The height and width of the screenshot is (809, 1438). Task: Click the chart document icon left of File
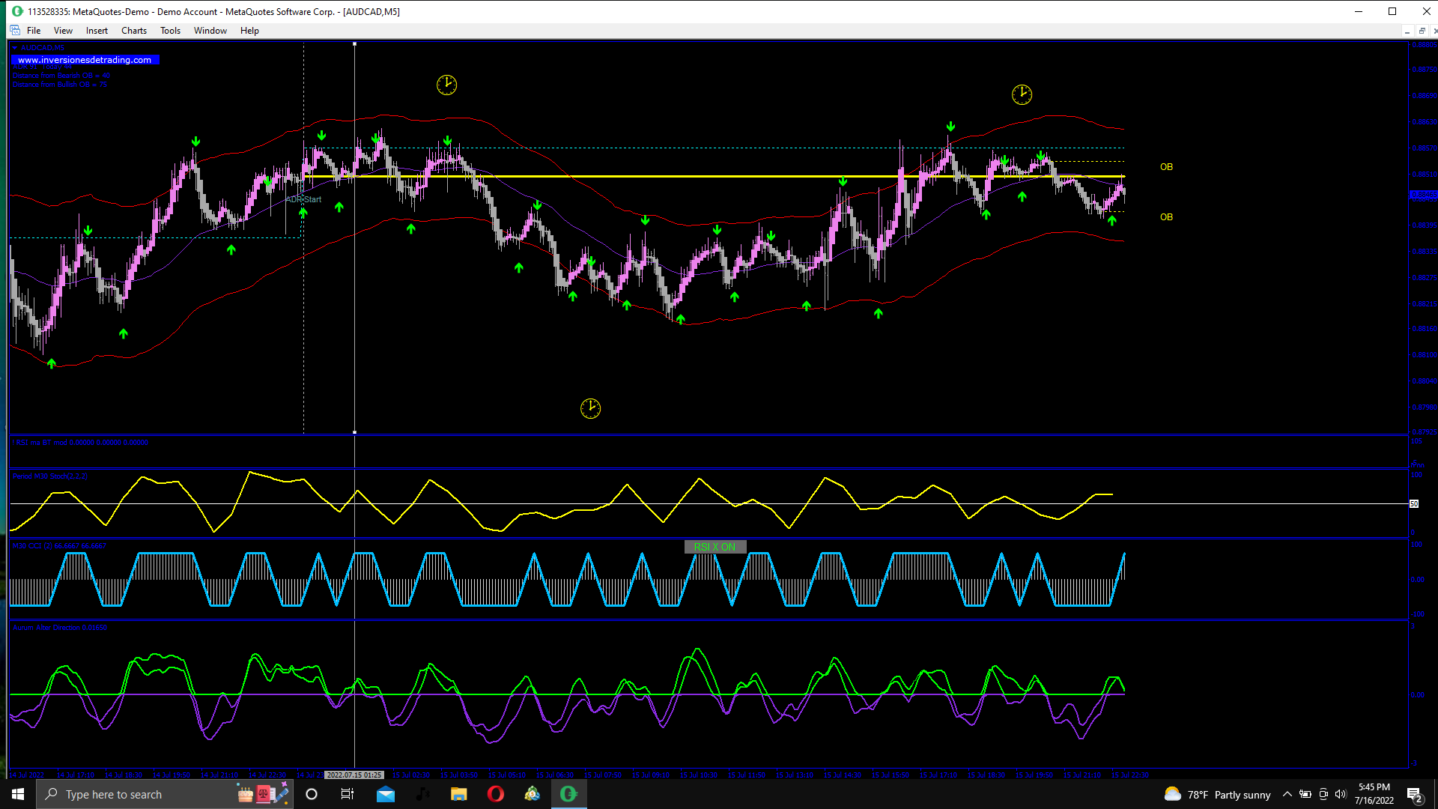(x=15, y=31)
